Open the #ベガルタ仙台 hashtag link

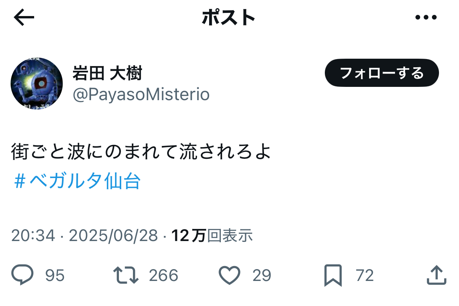tap(78, 181)
